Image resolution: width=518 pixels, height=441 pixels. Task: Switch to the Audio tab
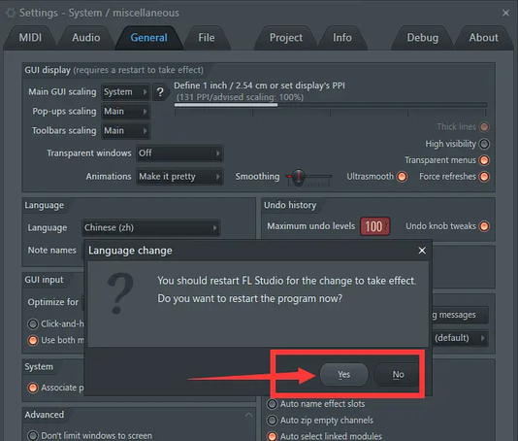[x=86, y=38]
